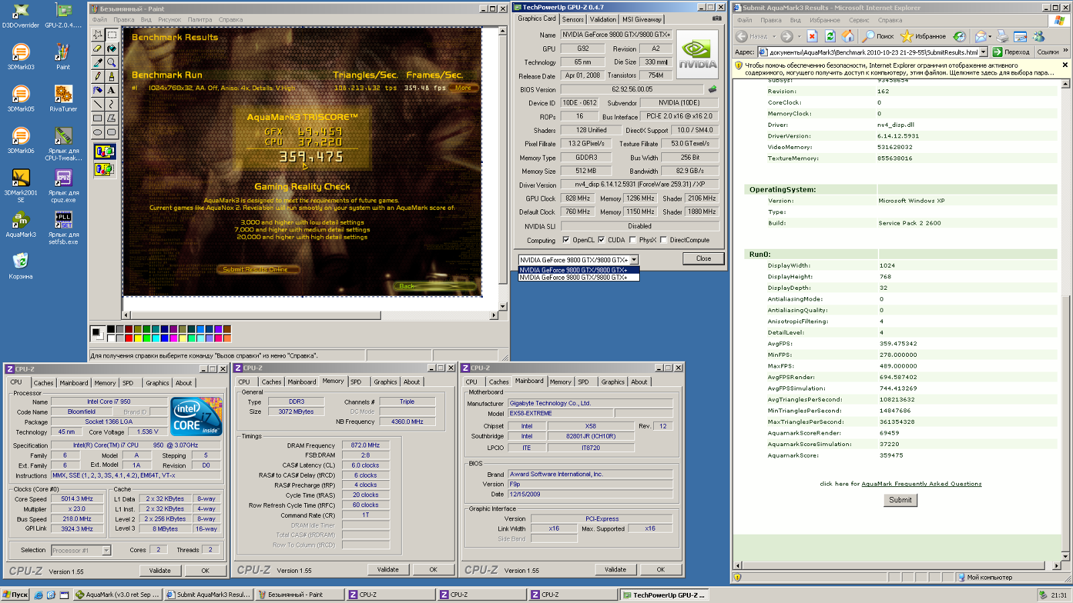The height and width of the screenshot is (603, 1073).
Task: Click the IE address bar field
Action: pyautogui.click(x=874, y=52)
